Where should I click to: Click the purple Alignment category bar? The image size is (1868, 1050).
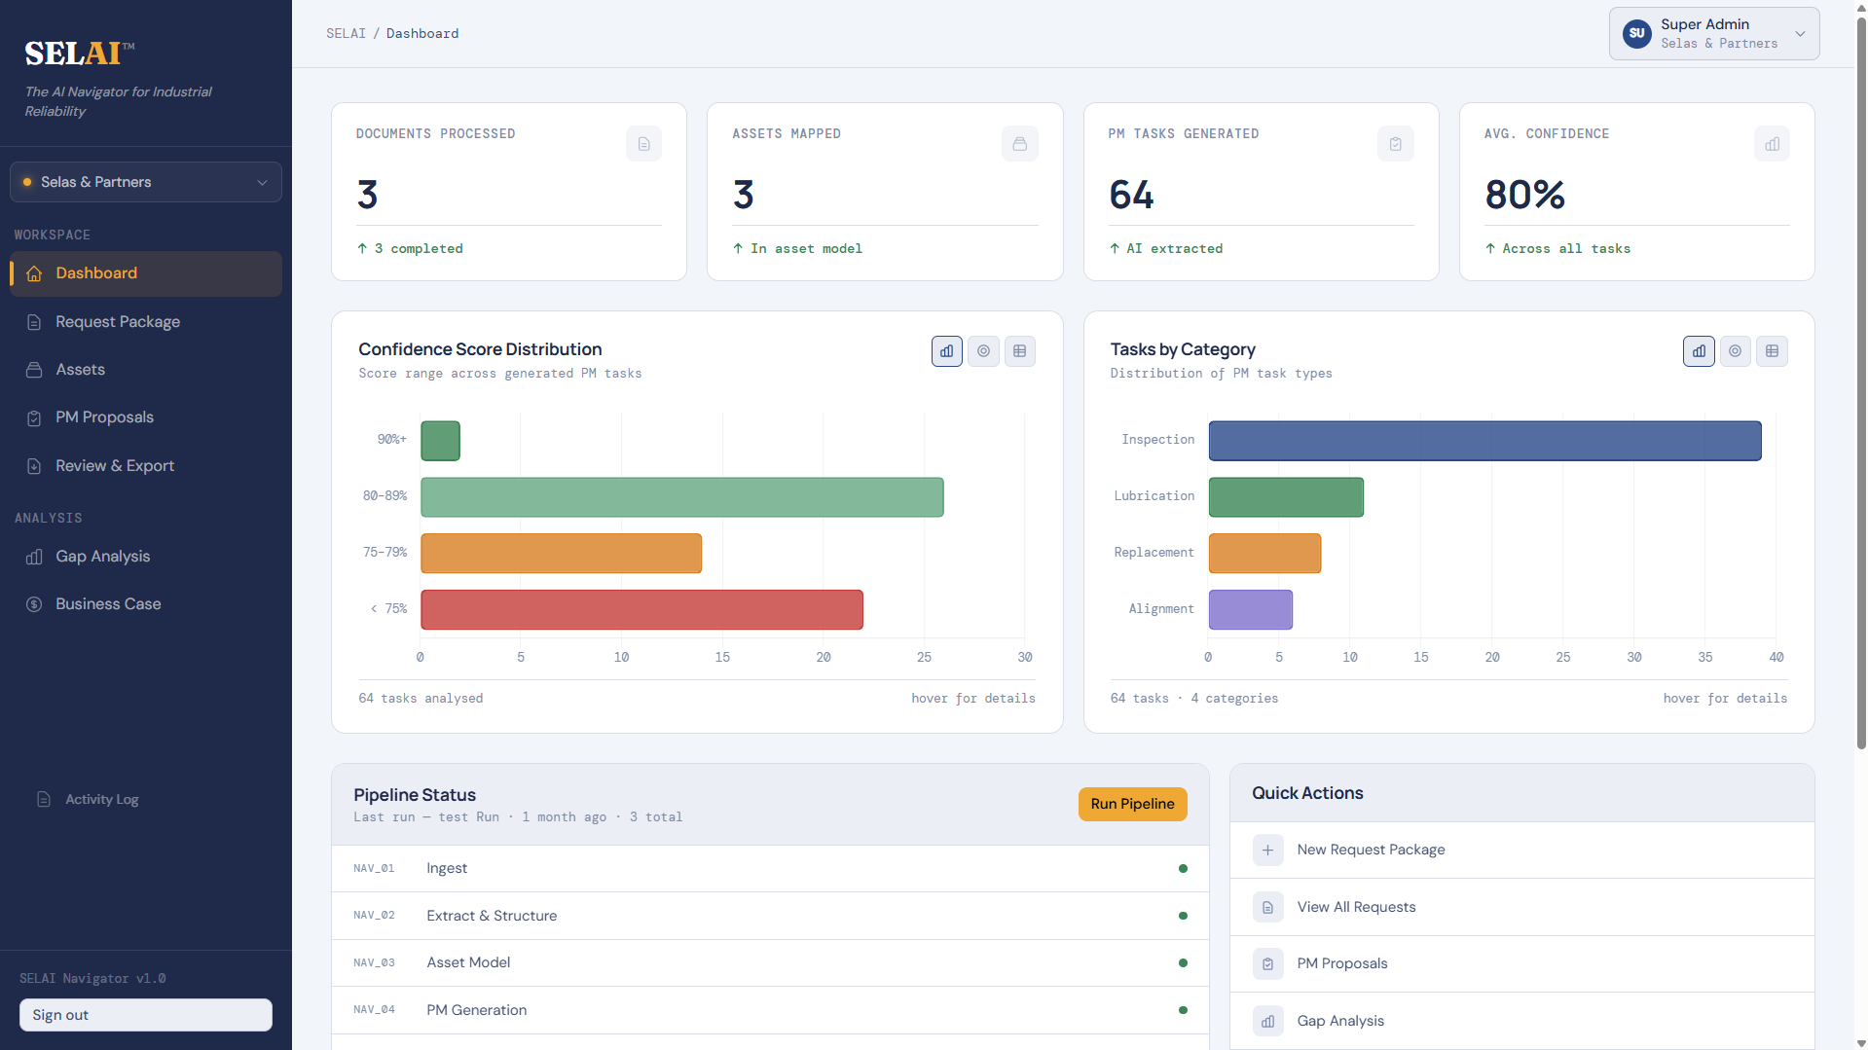(x=1250, y=609)
